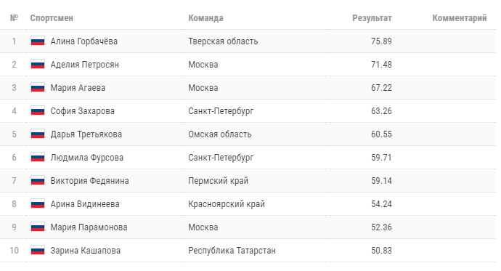Click the flag icon beside Людмила Фурсова
Screen dimensions: 501x271
click(x=38, y=157)
